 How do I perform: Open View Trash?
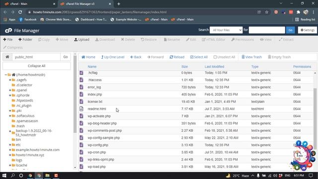point(251,57)
